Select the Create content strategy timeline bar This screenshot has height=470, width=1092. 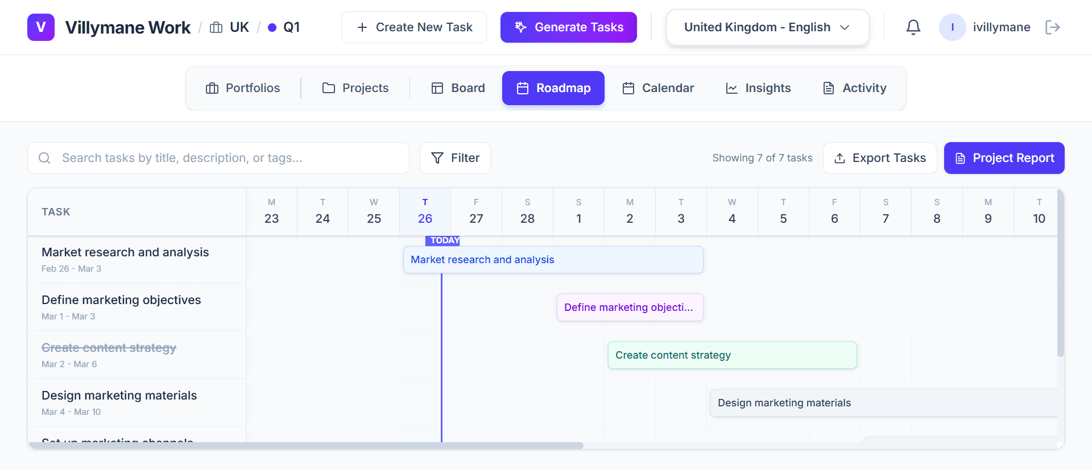tap(732, 355)
